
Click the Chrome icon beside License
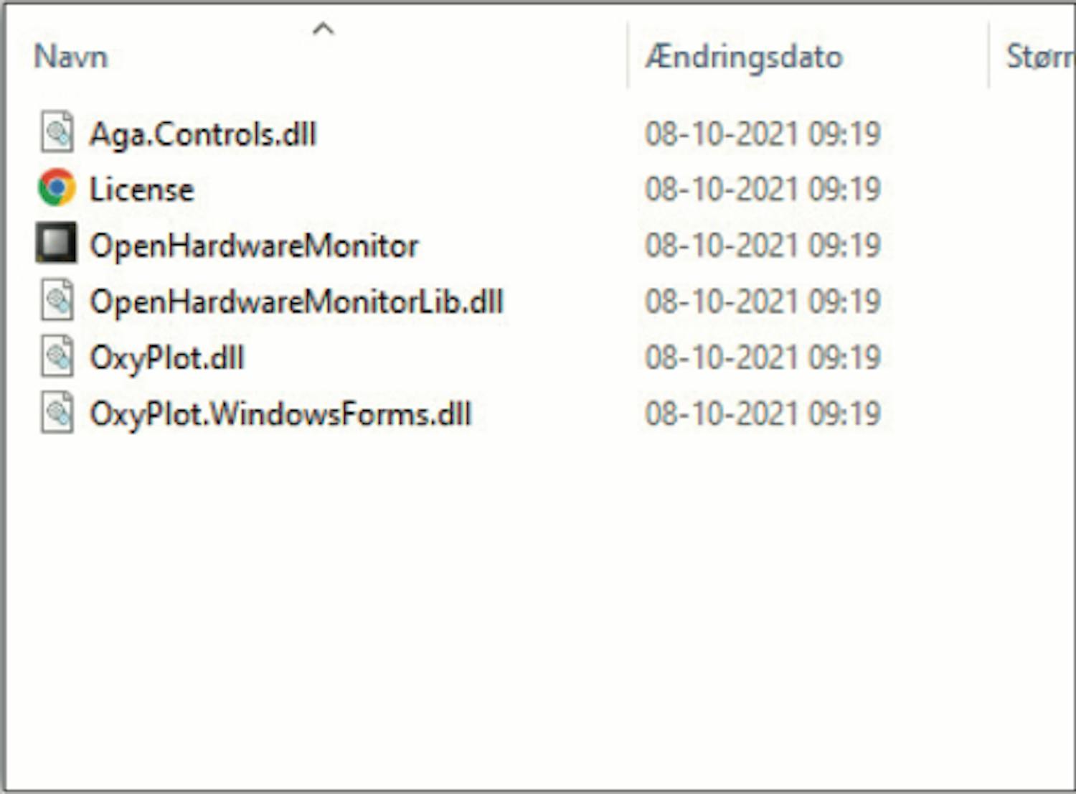coord(57,188)
